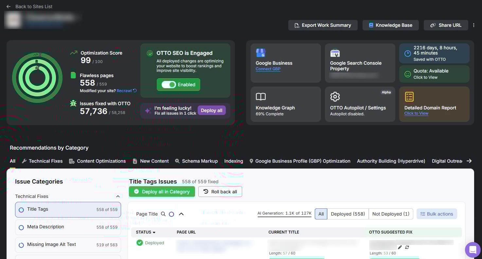Image resolution: width=482 pixels, height=259 pixels.
Task: Click the Deploy all in Category button
Action: [x=162, y=192]
